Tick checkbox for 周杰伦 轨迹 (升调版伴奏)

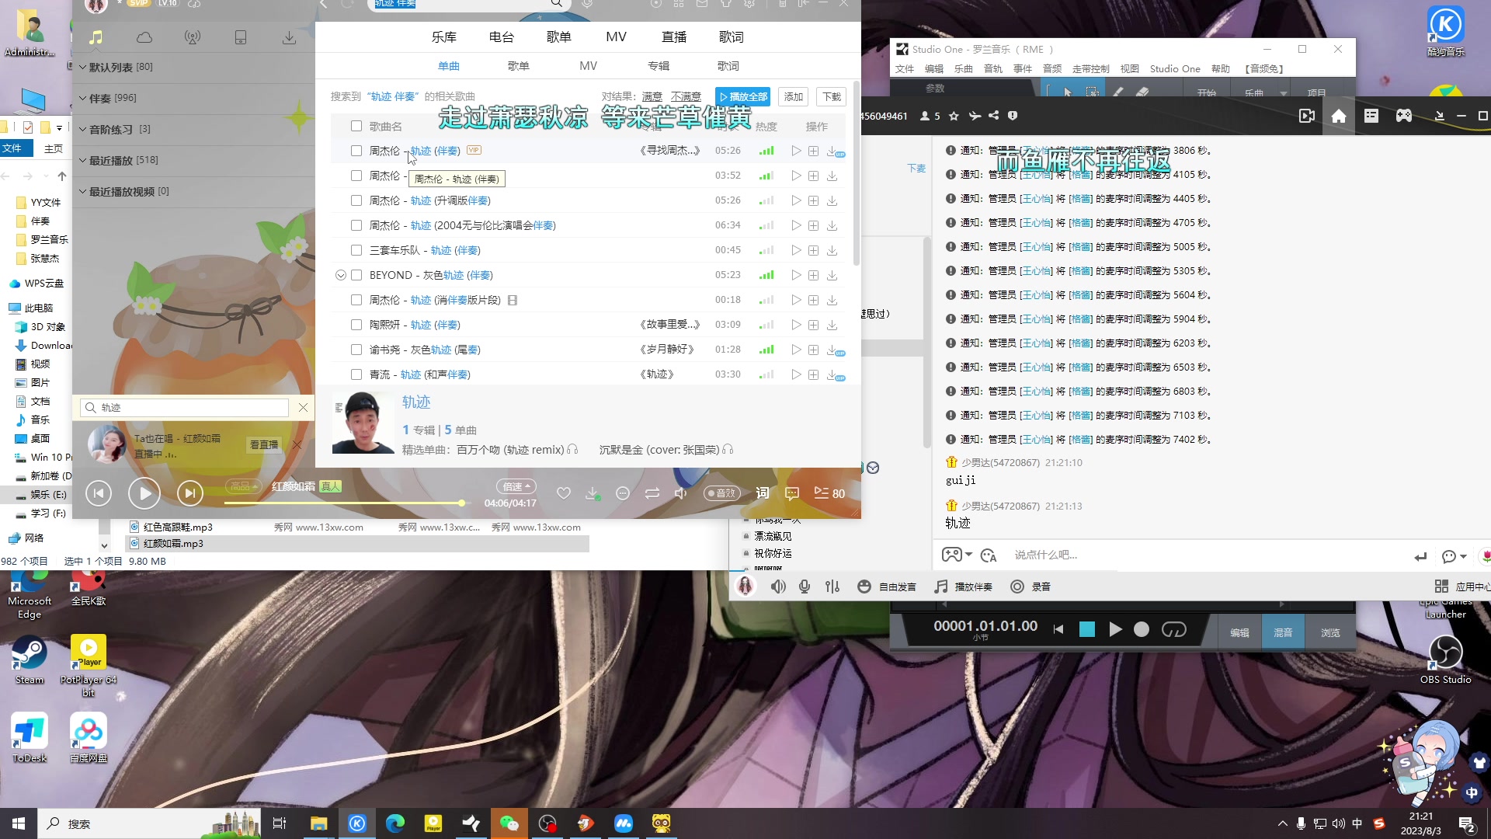(356, 200)
